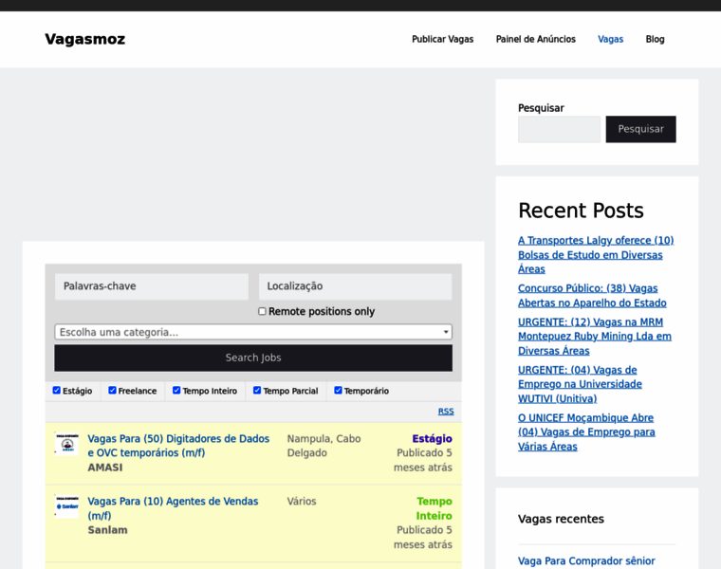Disable the Temporário job filter
This screenshot has width=721, height=569.
[338, 391]
